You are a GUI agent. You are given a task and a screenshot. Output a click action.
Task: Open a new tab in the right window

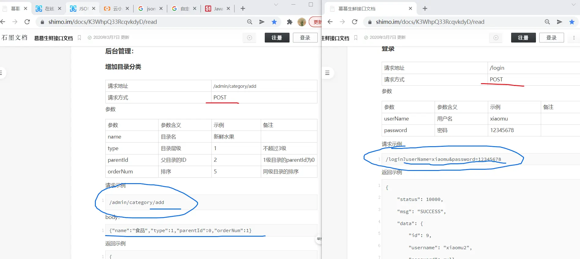click(x=425, y=9)
